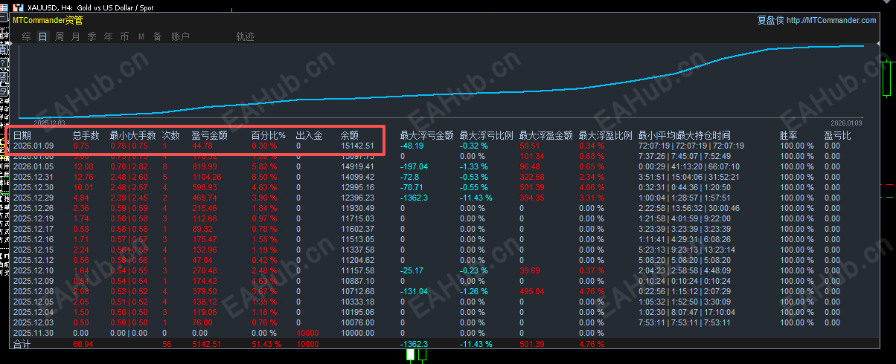The width and height of the screenshot is (896, 364).
Task: Click profit amount 1104.26
Action: [x=206, y=177]
